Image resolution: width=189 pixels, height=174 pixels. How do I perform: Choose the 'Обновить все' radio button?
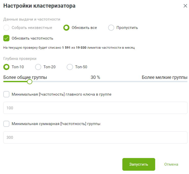click(66, 28)
